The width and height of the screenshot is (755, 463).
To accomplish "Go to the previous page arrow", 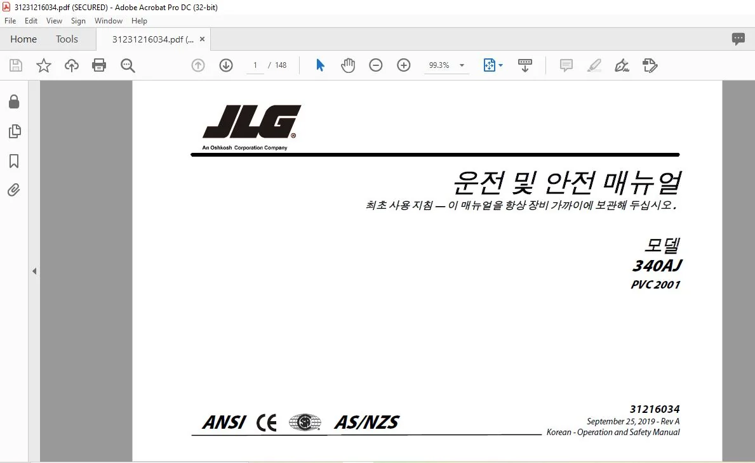I will 198,65.
